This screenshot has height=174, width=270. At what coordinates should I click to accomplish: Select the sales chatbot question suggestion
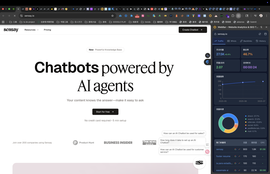[x=184, y=133]
